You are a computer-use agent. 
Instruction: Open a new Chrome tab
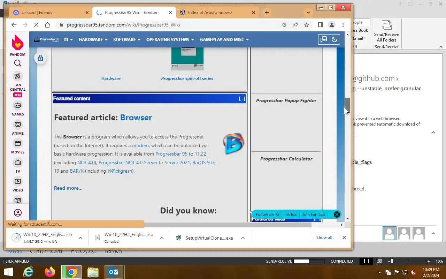[267, 13]
